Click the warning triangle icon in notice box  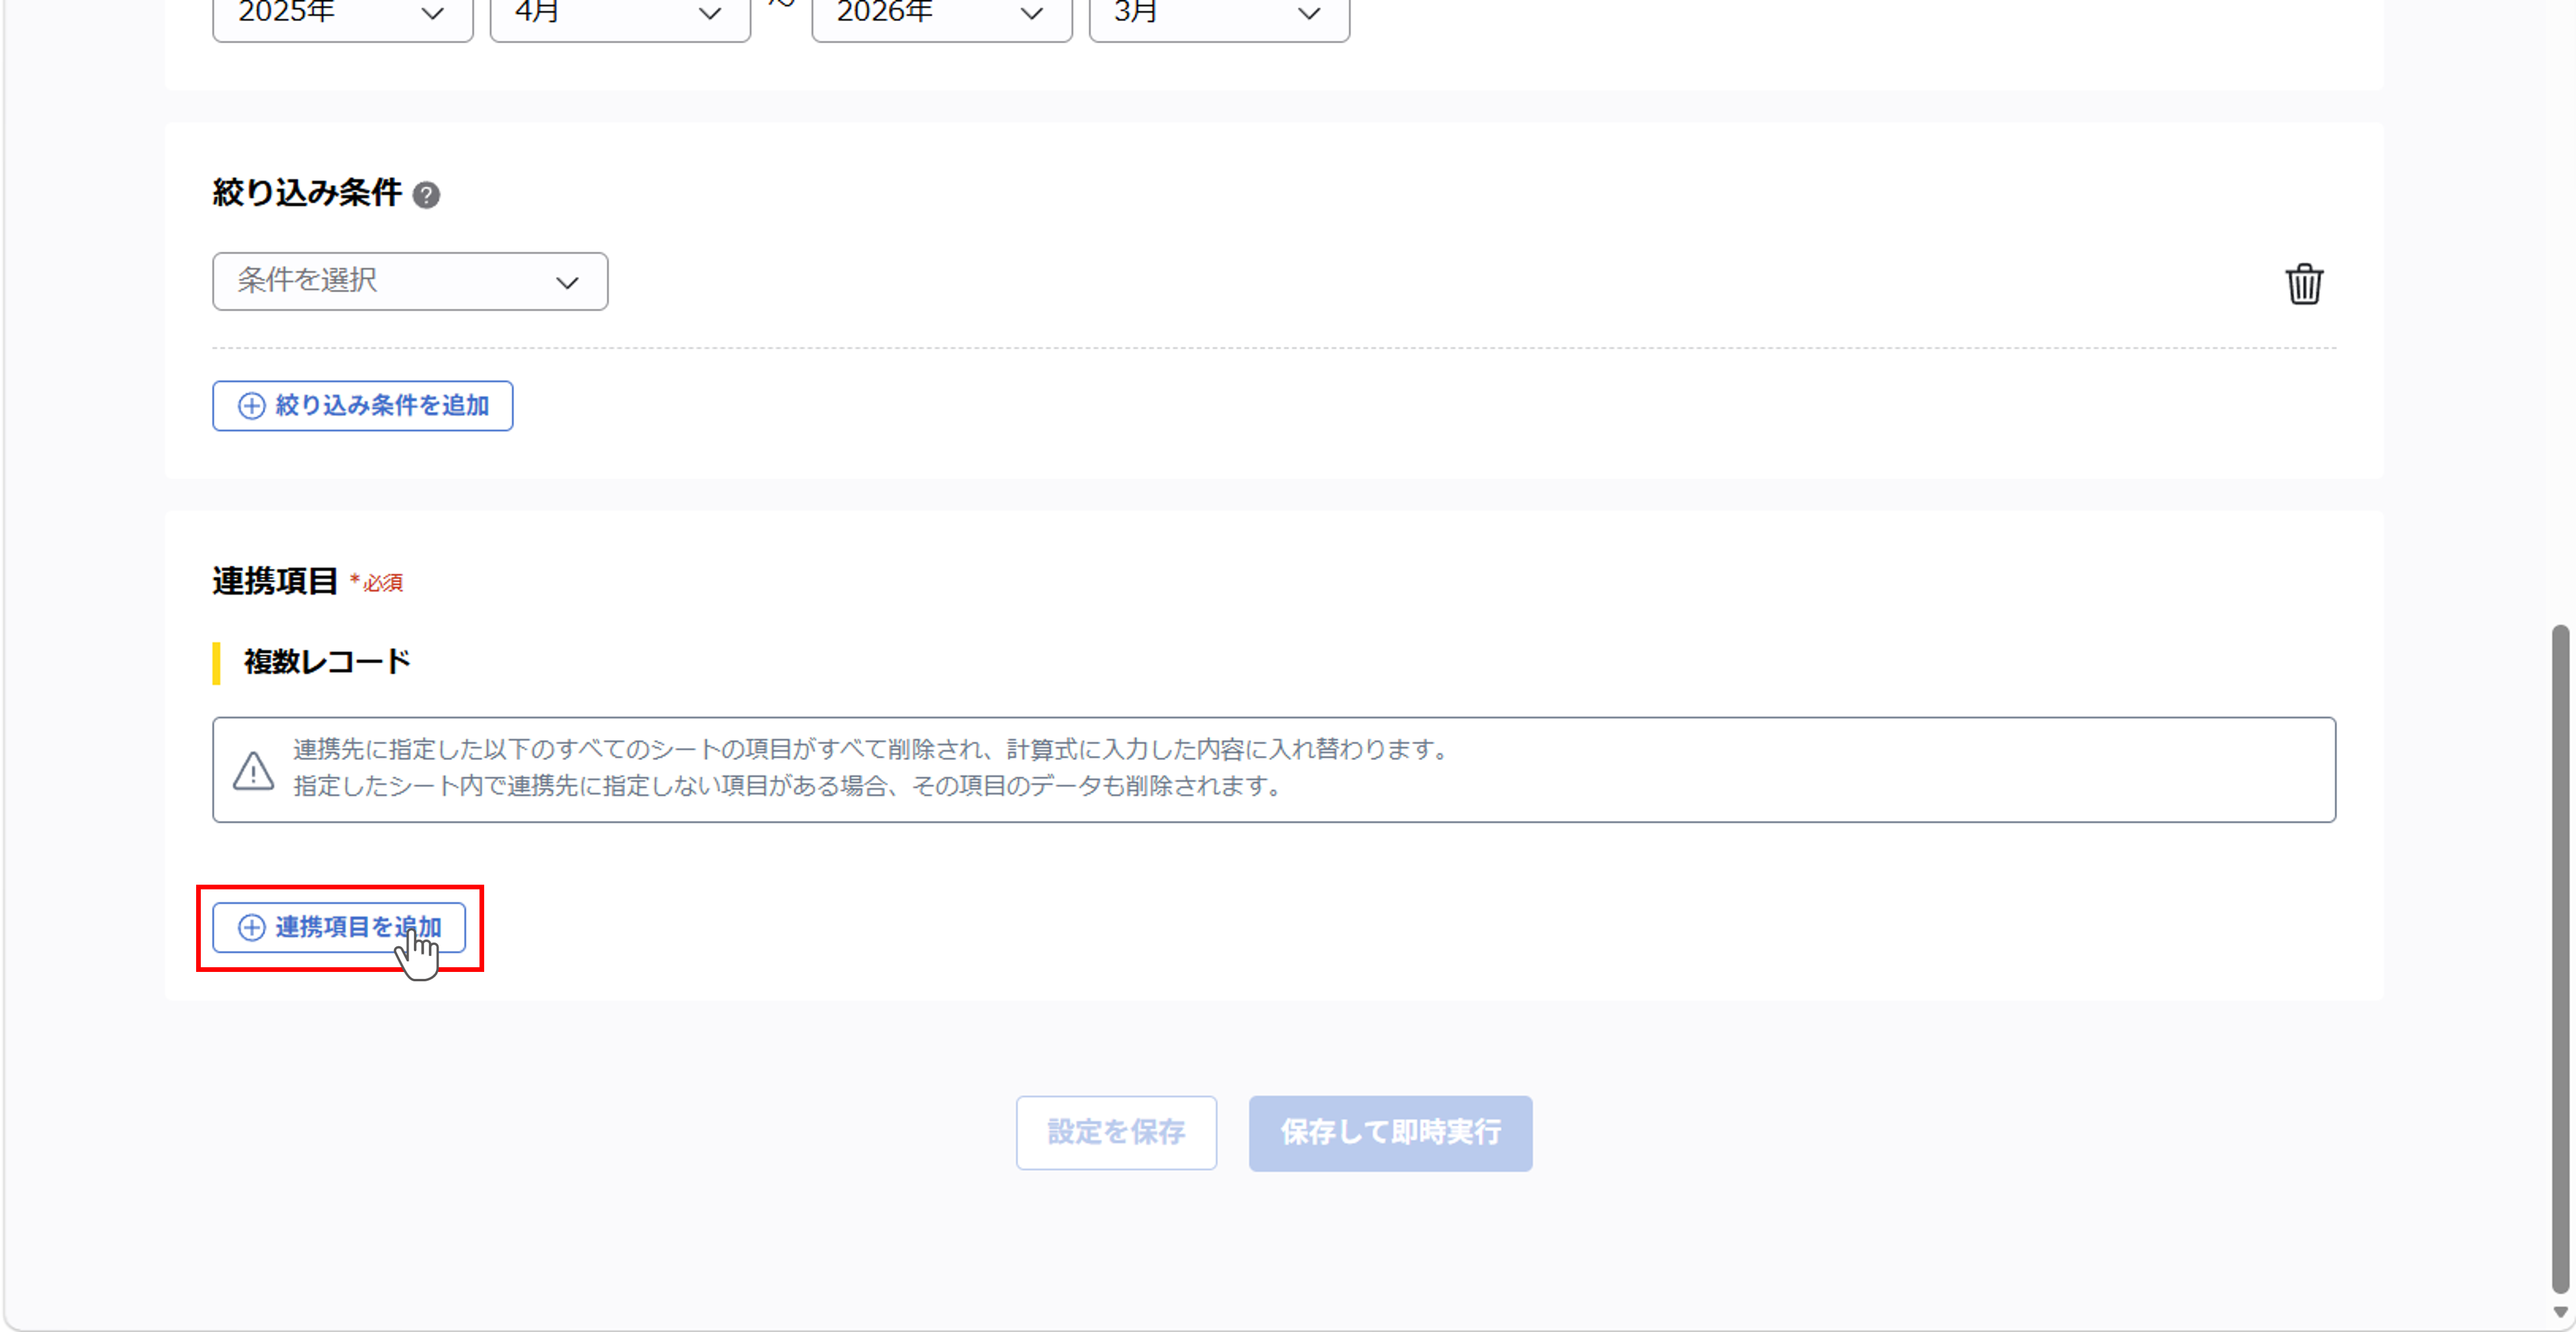tap(254, 770)
